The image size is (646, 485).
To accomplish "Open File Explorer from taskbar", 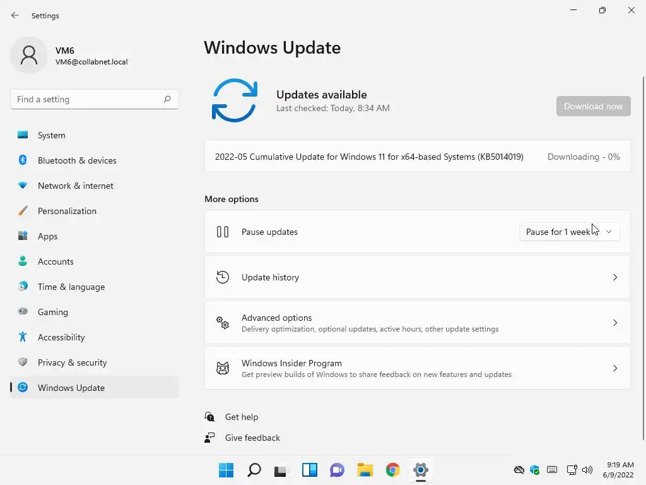I will pyautogui.click(x=365, y=470).
